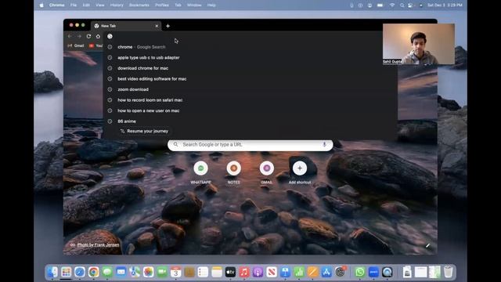Start voice search with the microphone icon
The height and width of the screenshot is (282, 501).
324,144
